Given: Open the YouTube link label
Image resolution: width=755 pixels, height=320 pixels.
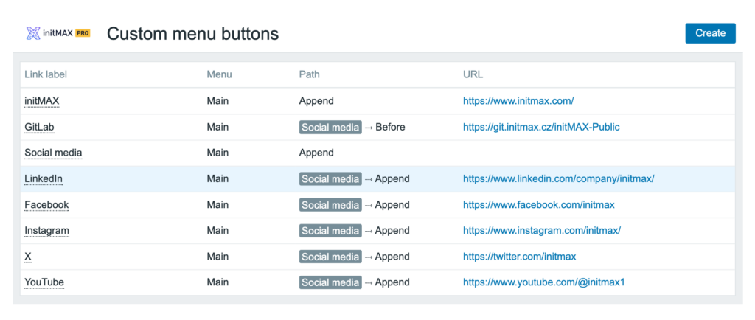Looking at the screenshot, I should pyautogui.click(x=44, y=282).
